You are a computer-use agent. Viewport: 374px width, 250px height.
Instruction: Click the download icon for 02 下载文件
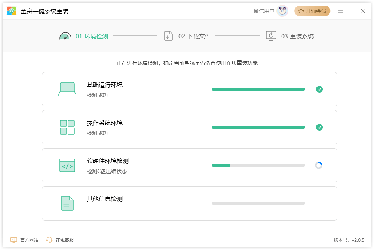pyautogui.click(x=168, y=36)
